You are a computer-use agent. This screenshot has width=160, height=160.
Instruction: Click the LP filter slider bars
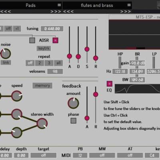(154, 62)
